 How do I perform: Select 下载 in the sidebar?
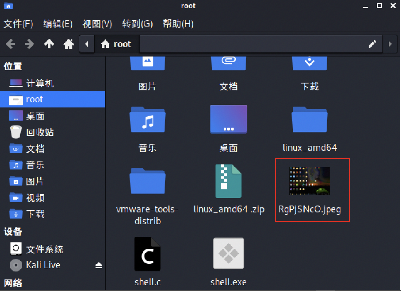click(x=53, y=214)
